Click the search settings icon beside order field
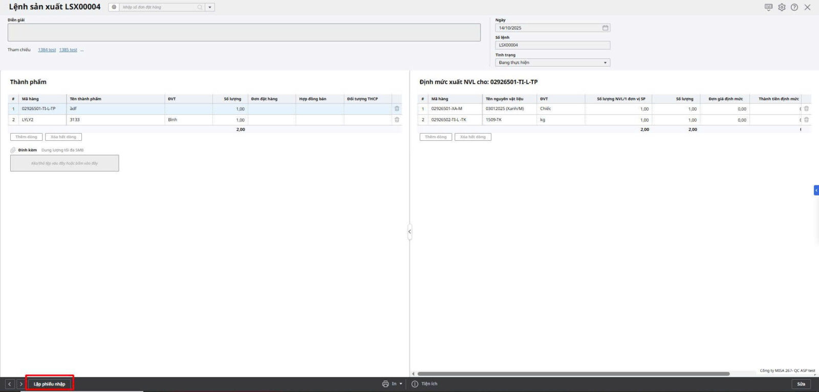This screenshot has width=819, height=392. click(114, 7)
